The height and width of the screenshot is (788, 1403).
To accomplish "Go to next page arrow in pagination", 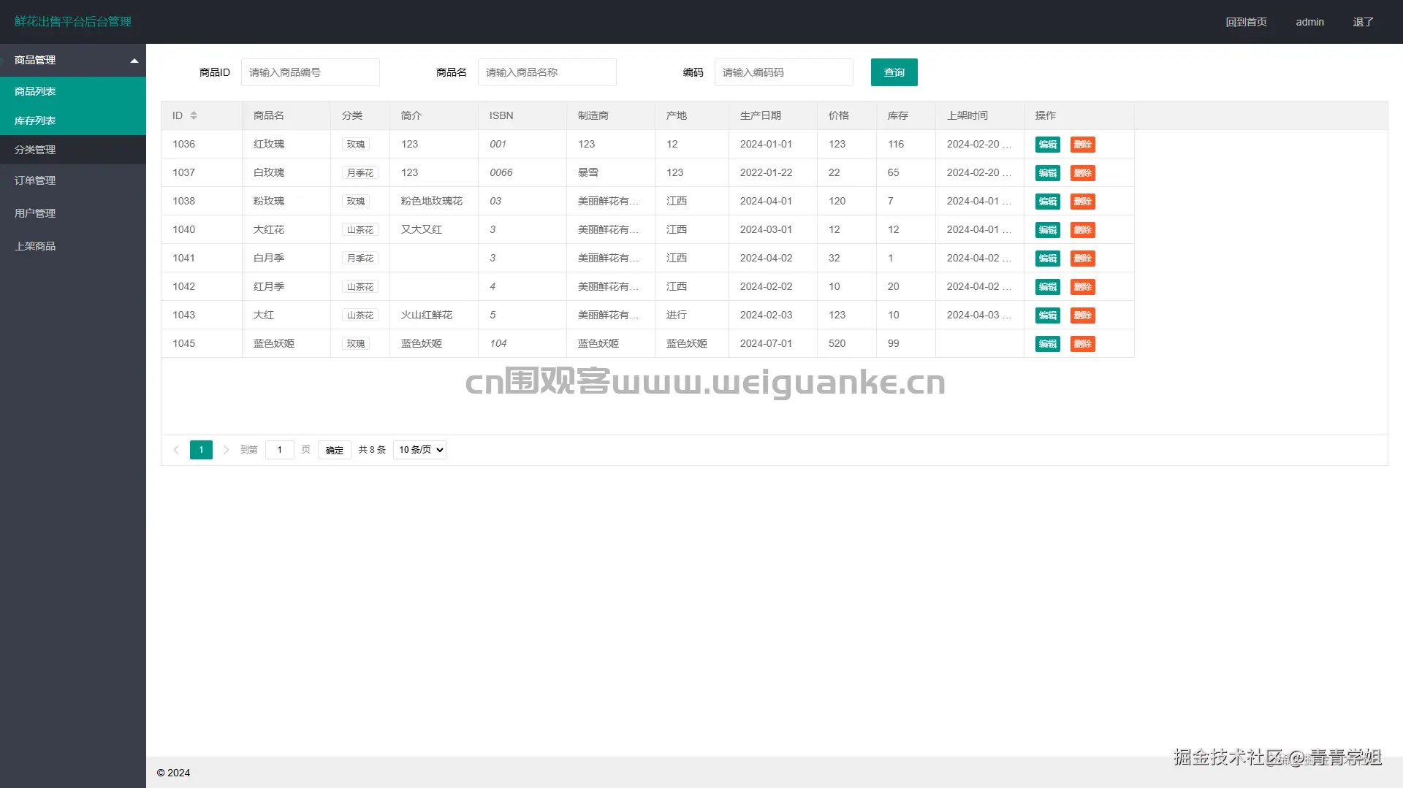I will [226, 450].
